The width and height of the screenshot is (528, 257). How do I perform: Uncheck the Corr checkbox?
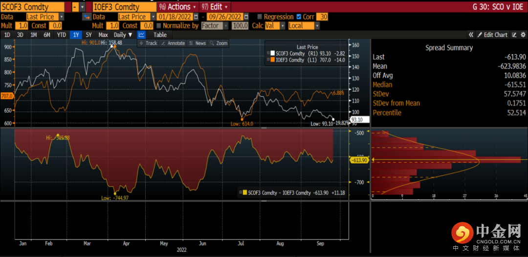(299, 17)
